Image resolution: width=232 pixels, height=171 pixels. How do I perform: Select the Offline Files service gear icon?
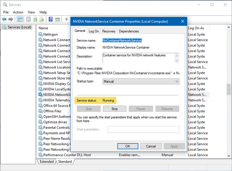(40, 111)
